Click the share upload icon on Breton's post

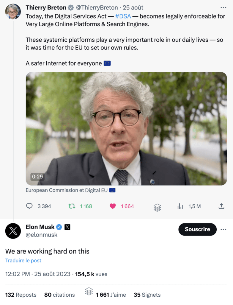(x=221, y=206)
